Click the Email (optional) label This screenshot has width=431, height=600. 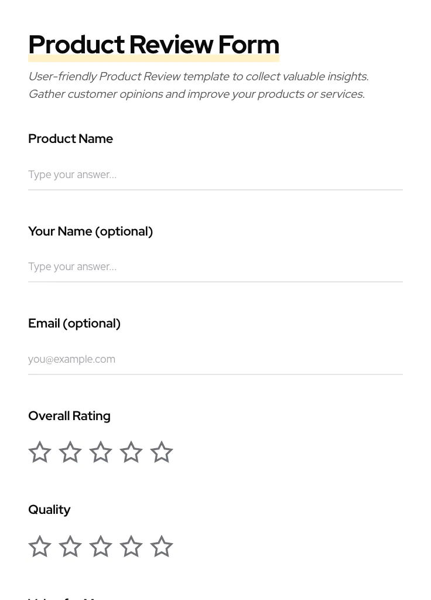(74, 323)
